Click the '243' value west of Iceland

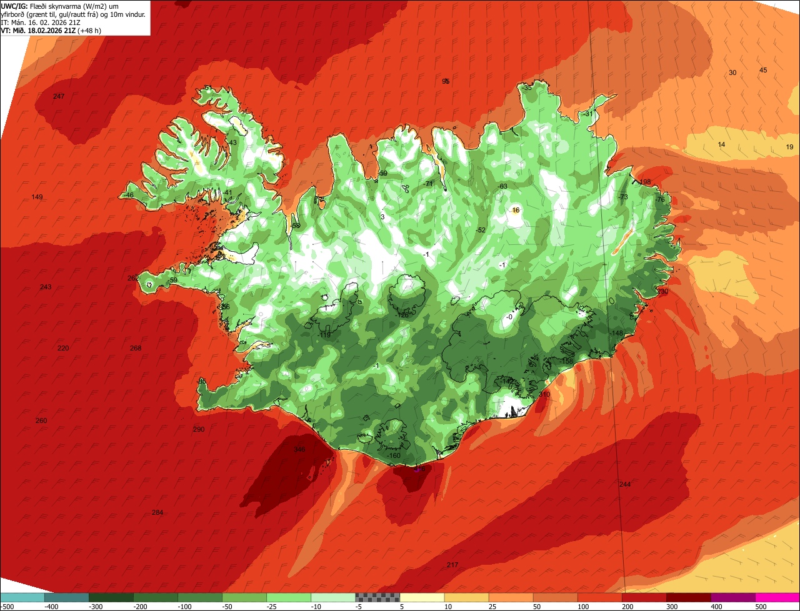pos(46,287)
